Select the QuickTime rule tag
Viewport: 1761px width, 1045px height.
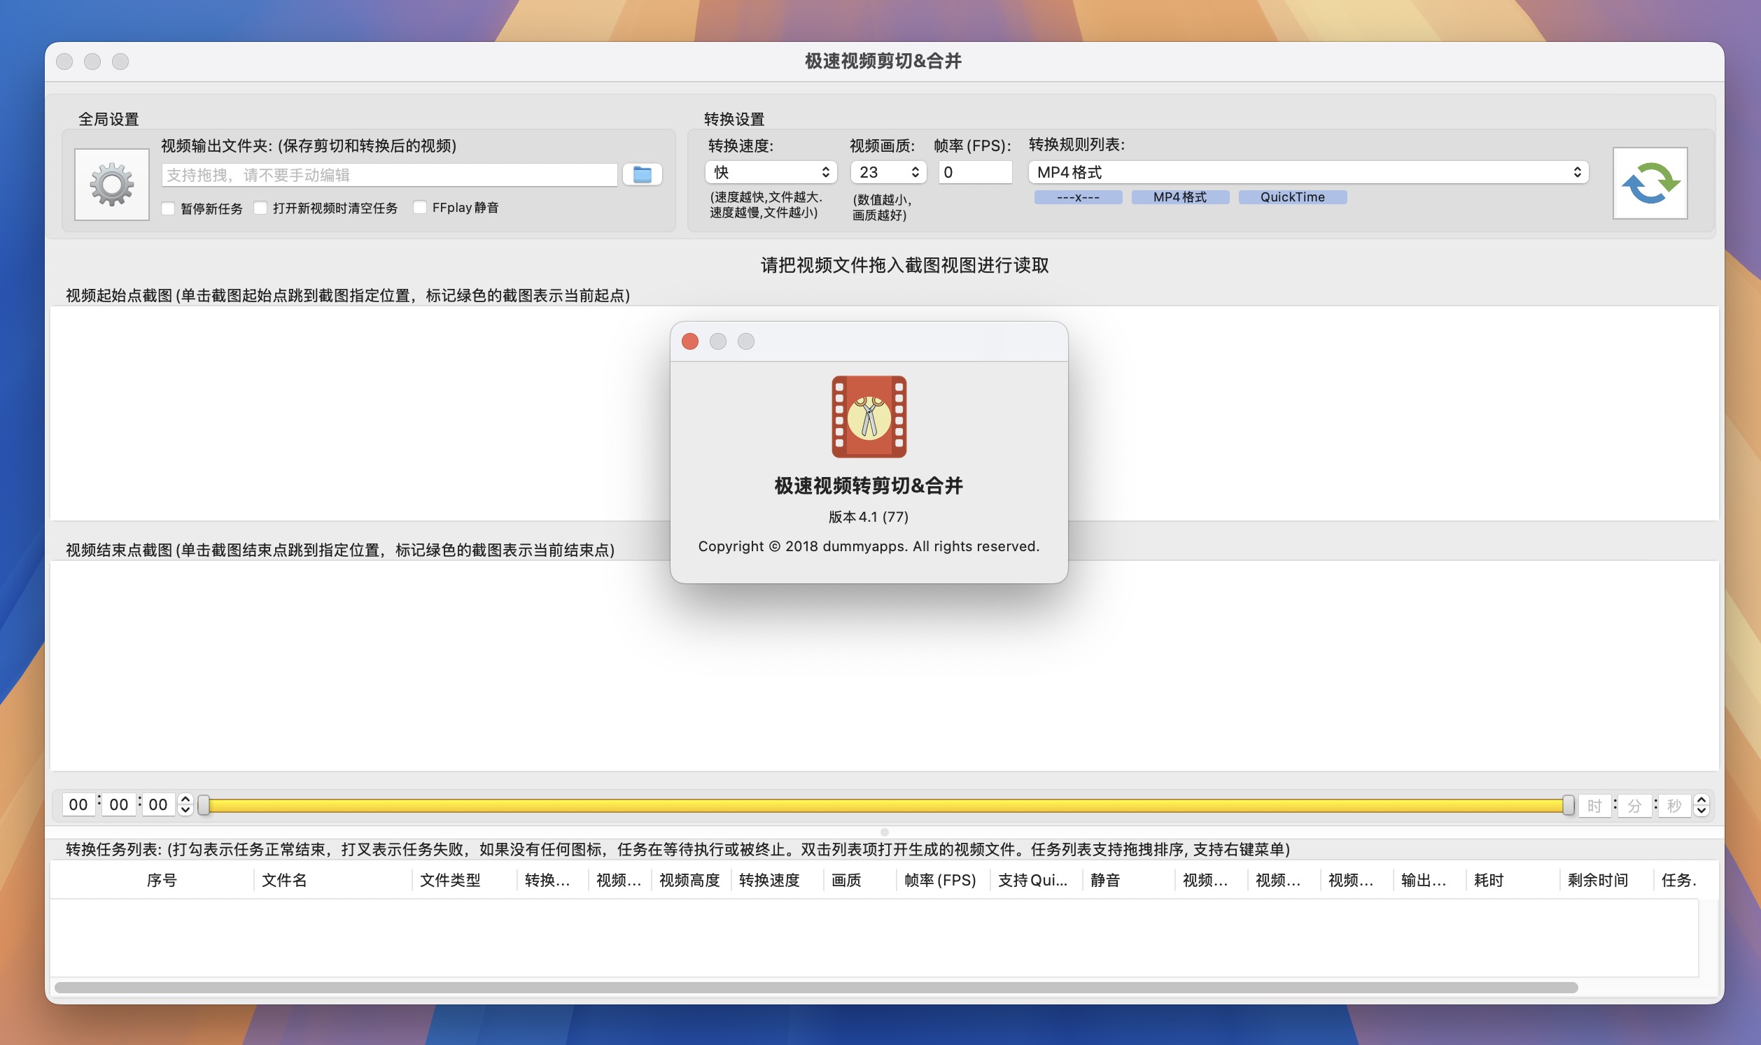pyautogui.click(x=1293, y=197)
